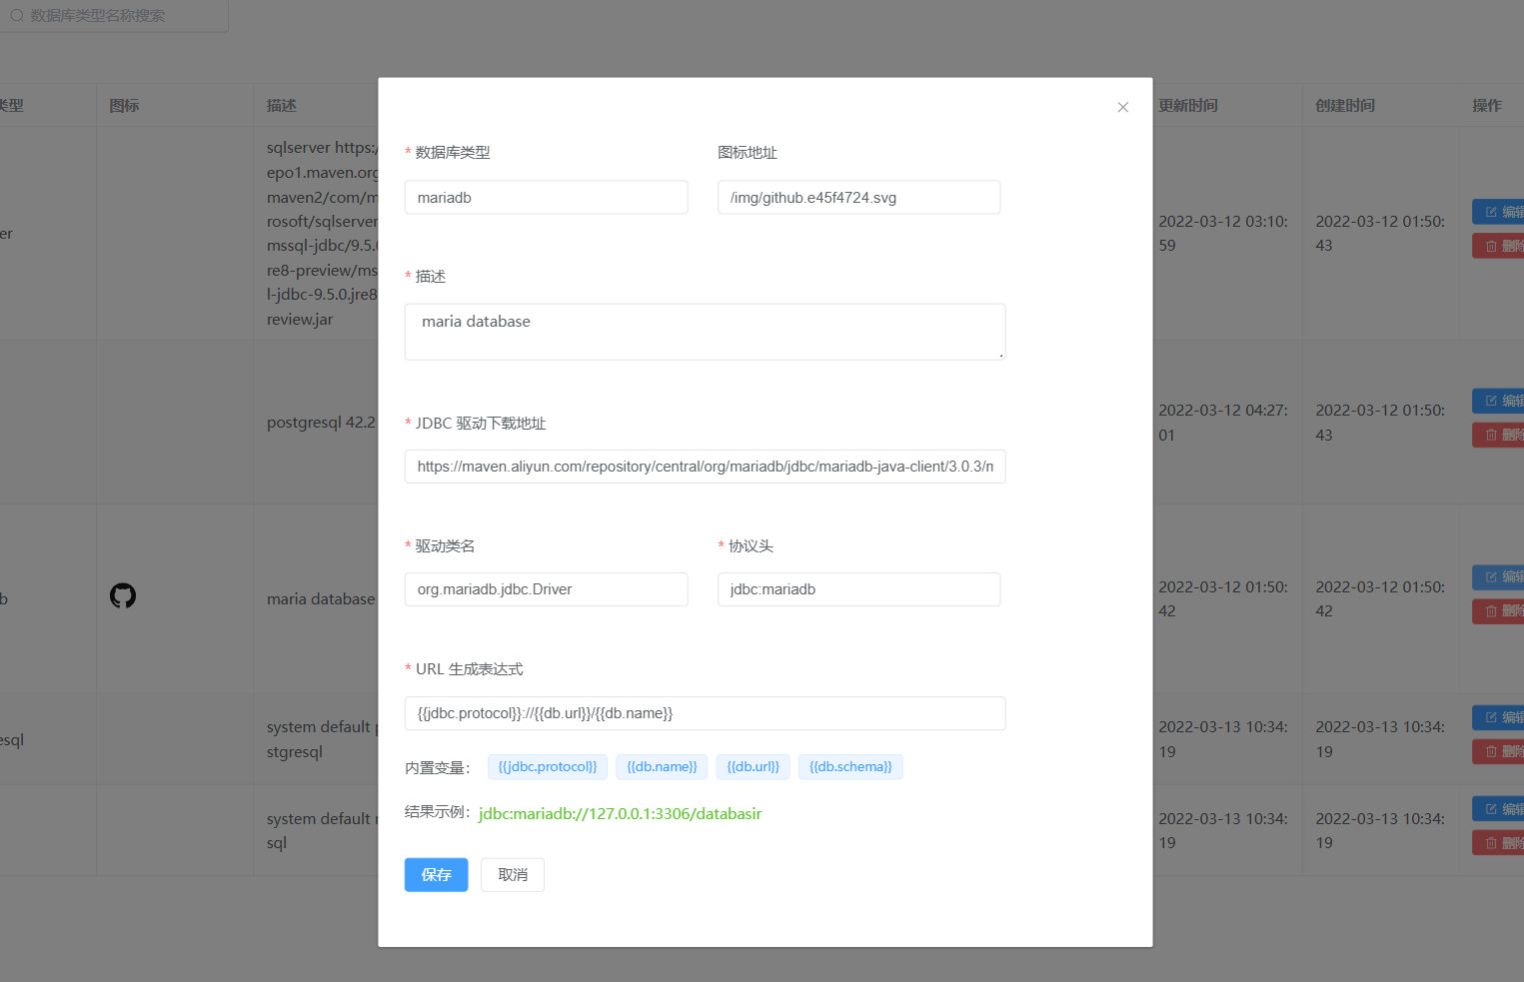
Task: Insert the {{db.schema}} built-in variable tag
Action: 849,766
